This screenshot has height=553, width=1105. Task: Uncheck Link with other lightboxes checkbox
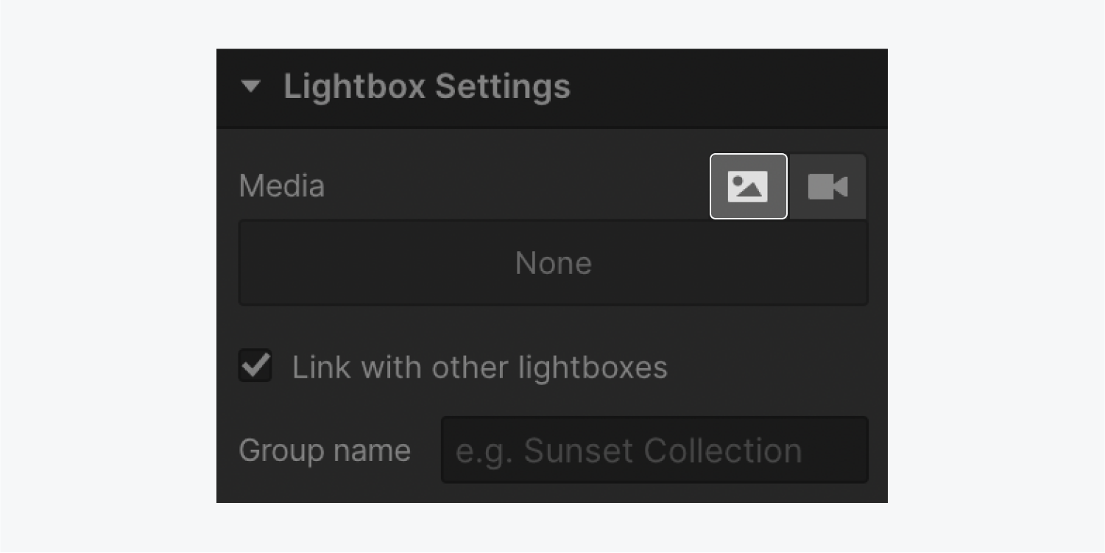pyautogui.click(x=255, y=366)
